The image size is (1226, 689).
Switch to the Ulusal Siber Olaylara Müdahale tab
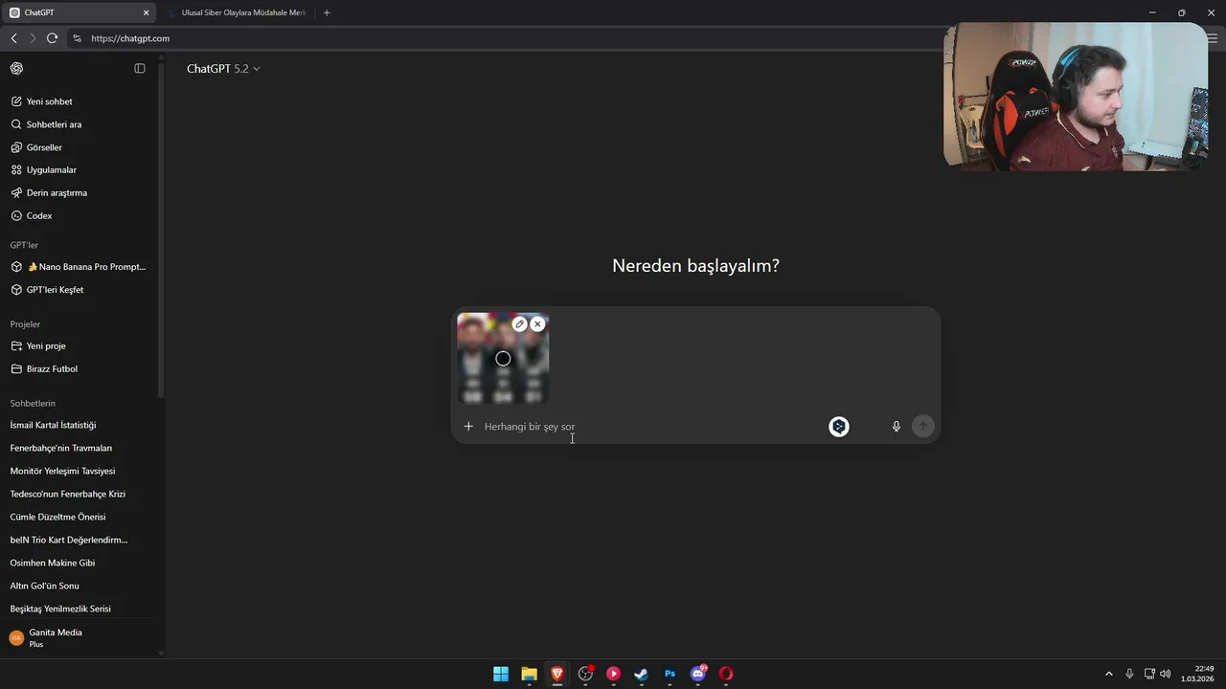point(236,12)
